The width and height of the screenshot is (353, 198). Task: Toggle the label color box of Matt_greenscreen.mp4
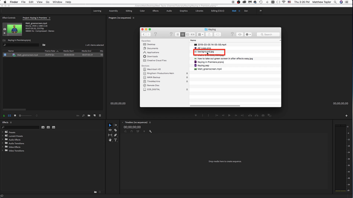tap(5, 55)
